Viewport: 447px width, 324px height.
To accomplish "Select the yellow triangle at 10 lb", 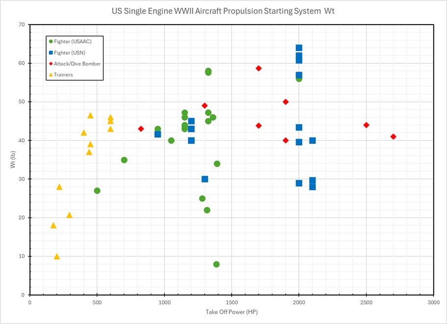I will [x=57, y=256].
